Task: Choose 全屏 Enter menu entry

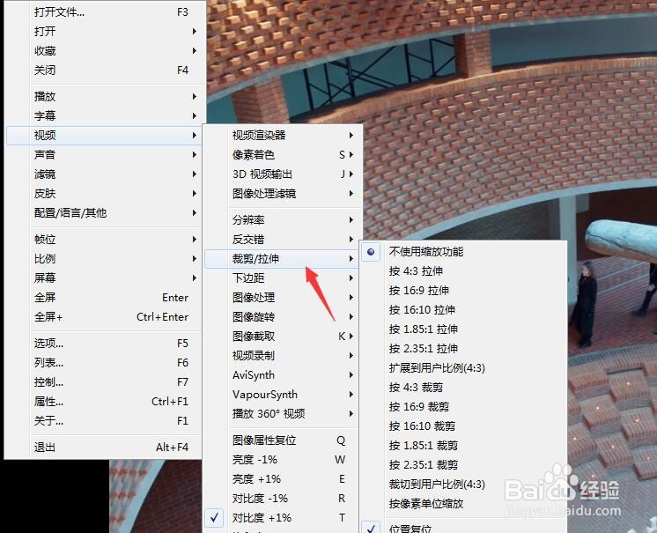Action: point(104,298)
